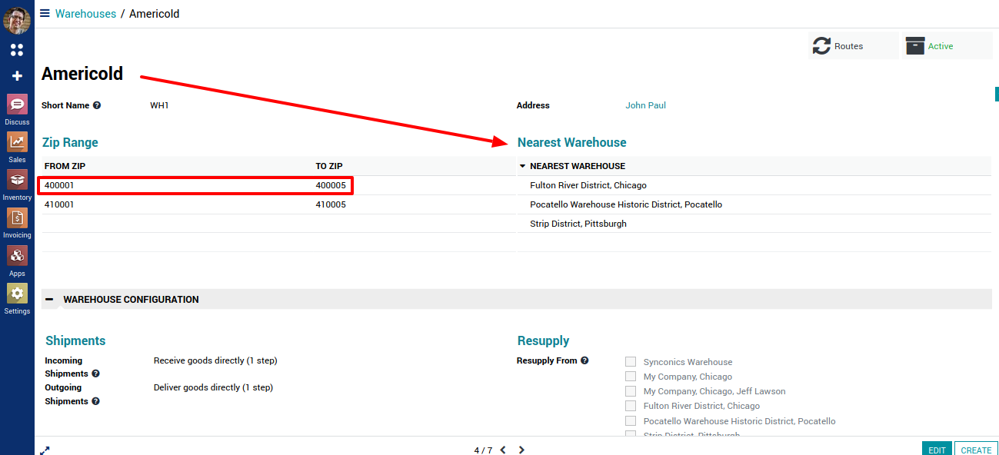Click the user avatar photo
The image size is (999, 455).
17,20
